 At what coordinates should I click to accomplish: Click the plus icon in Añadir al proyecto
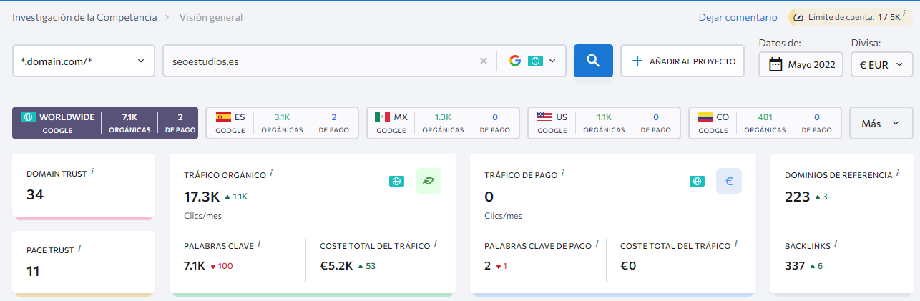point(637,61)
